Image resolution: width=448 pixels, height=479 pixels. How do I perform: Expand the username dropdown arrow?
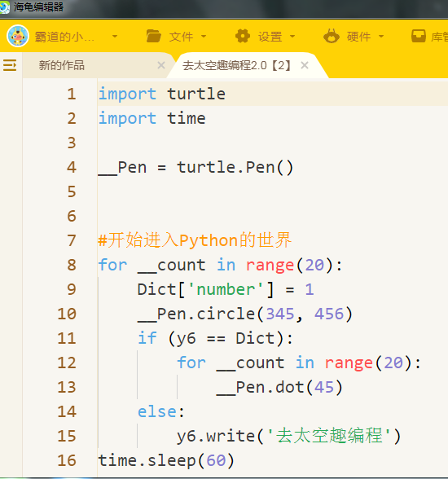(x=115, y=37)
